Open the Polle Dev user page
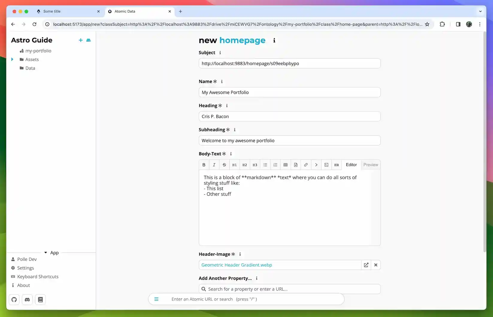Viewport: 493px width, 317px height. point(27,259)
